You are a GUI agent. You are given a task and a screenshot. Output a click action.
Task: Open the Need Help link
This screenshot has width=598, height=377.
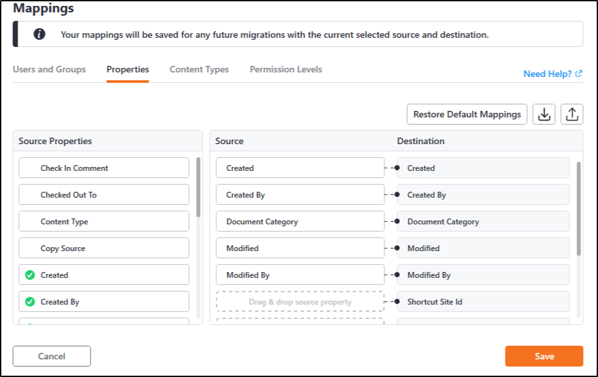pos(547,74)
